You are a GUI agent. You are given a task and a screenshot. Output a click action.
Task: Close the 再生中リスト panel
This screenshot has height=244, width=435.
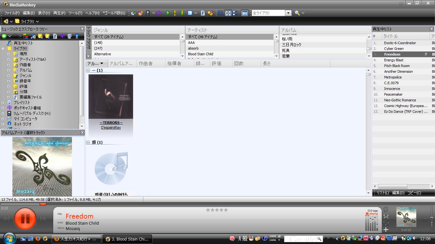click(432, 29)
